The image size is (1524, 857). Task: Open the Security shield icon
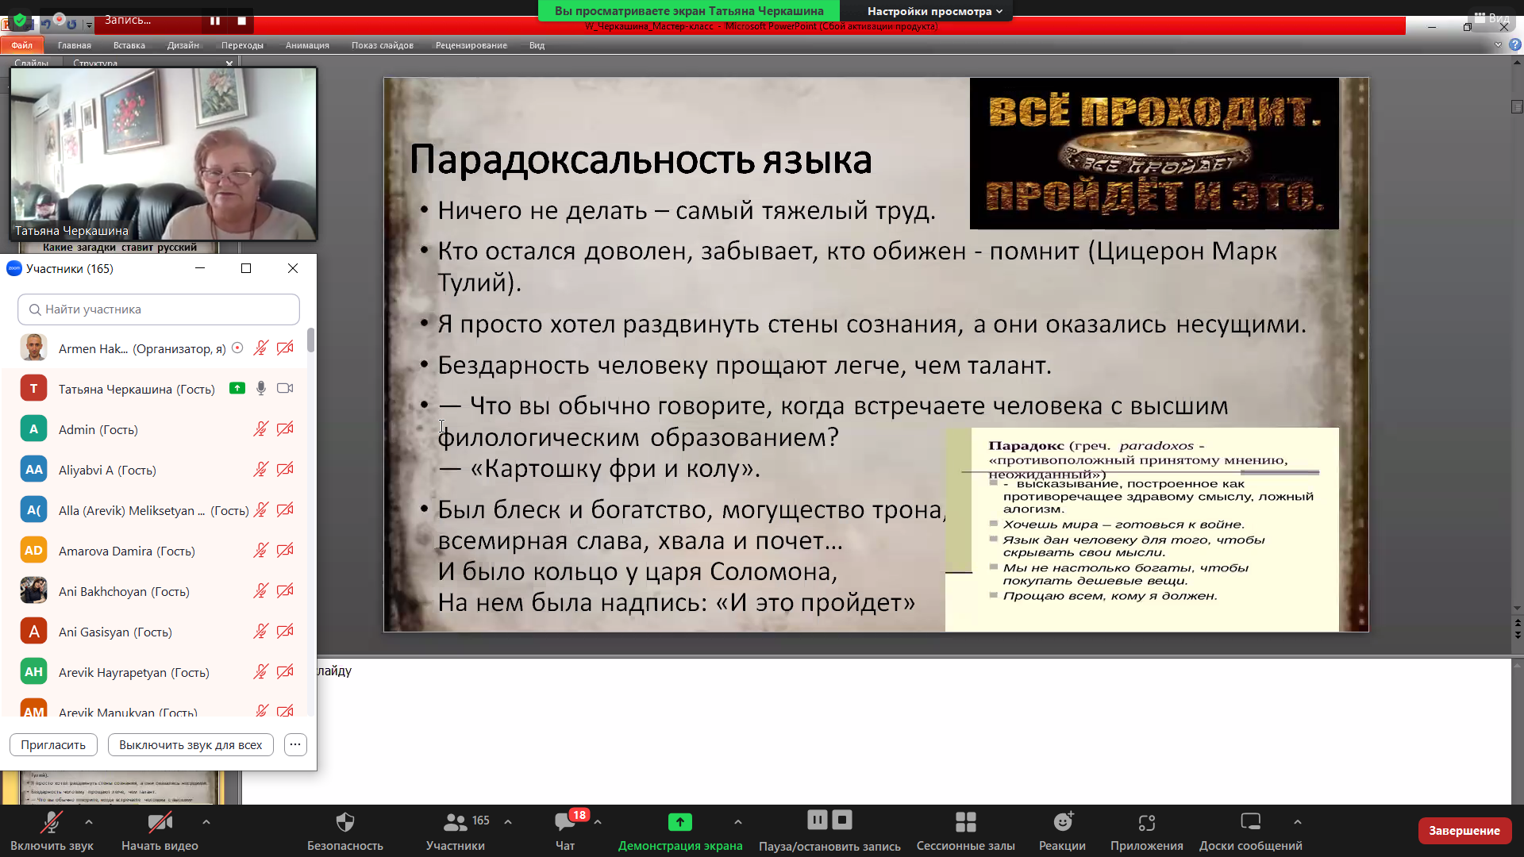[344, 822]
